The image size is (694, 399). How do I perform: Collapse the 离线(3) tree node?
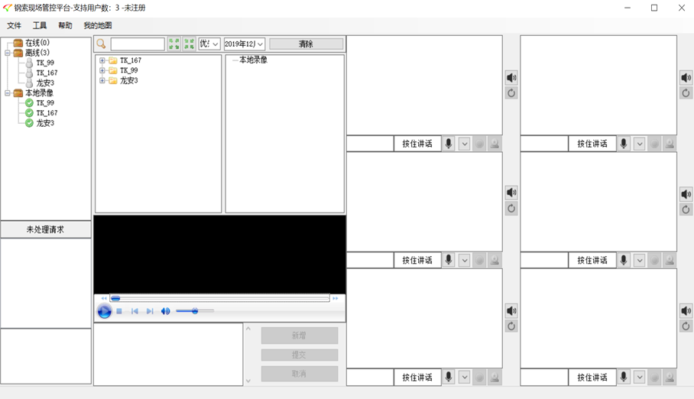8,53
